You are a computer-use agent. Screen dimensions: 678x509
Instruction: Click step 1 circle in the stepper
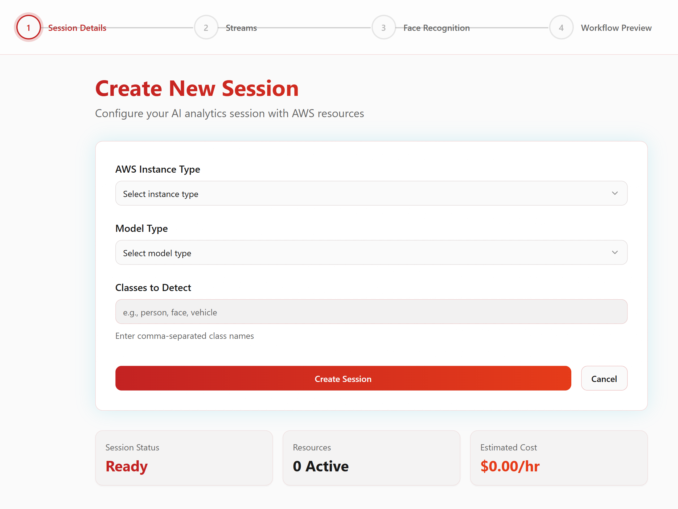28,28
